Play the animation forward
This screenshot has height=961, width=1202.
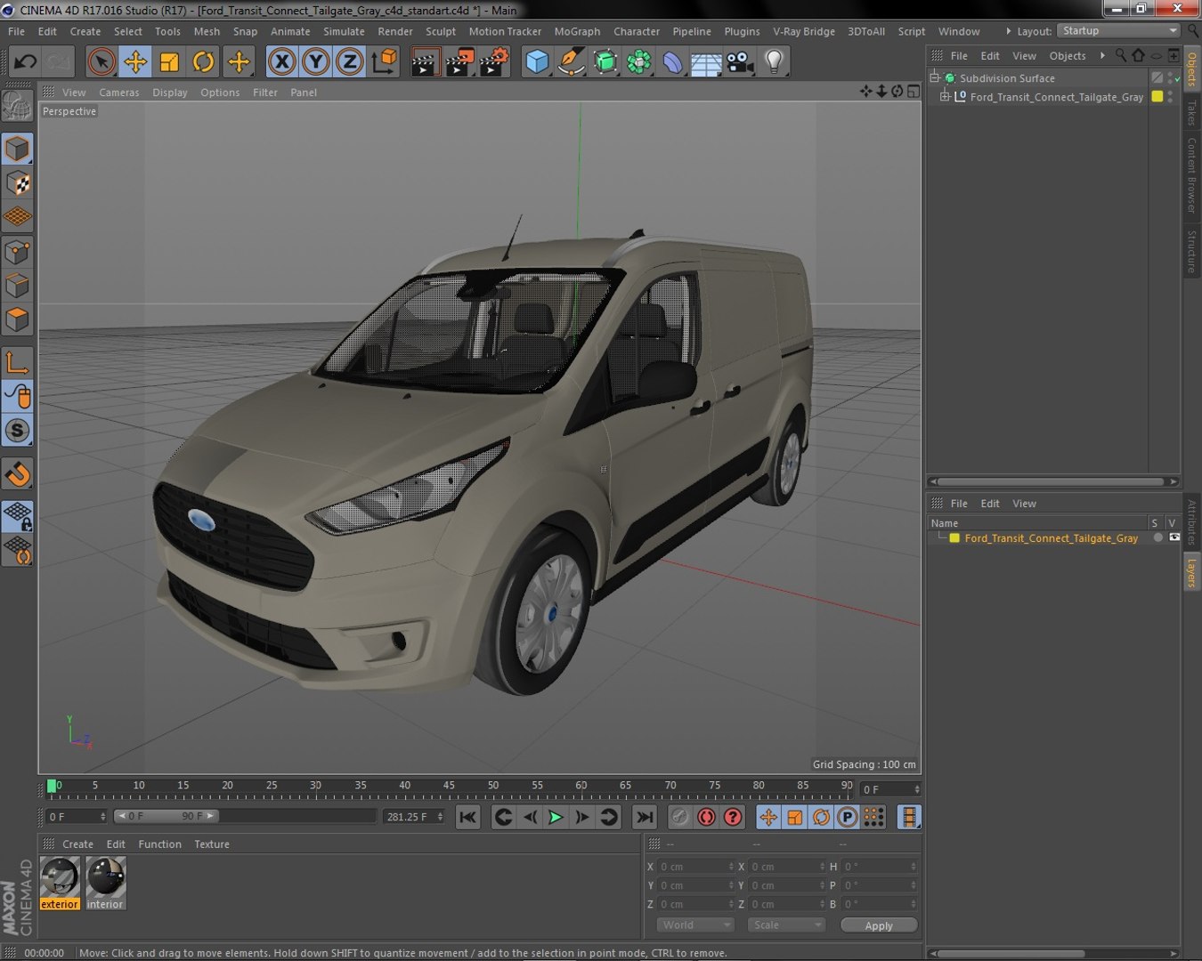click(x=556, y=817)
